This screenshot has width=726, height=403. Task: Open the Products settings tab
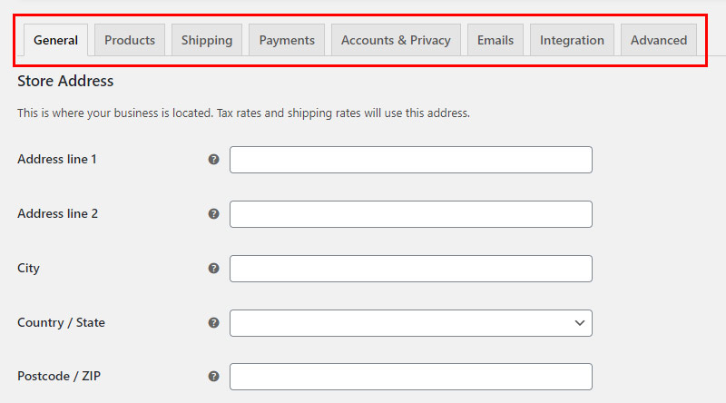pyautogui.click(x=130, y=40)
